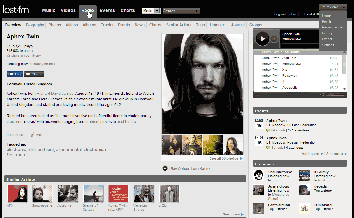Adjust the player volume slider
The width and height of the screenshot is (354, 218).
[x=335, y=94]
